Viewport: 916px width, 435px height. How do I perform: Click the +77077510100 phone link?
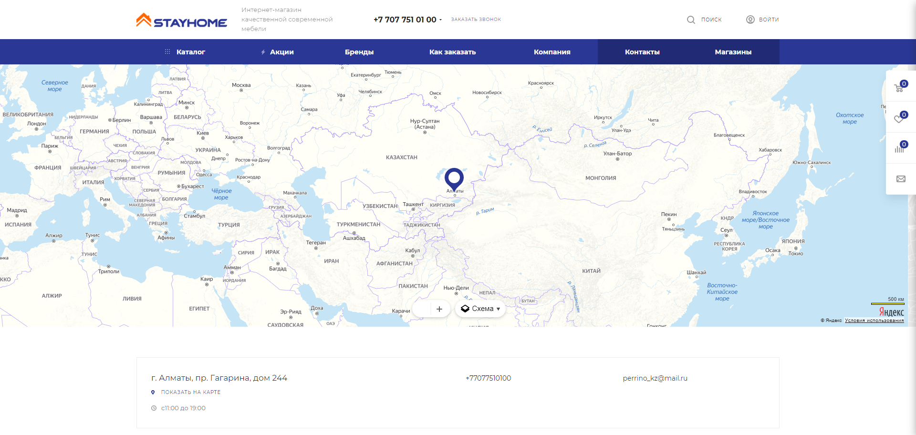[x=488, y=378]
